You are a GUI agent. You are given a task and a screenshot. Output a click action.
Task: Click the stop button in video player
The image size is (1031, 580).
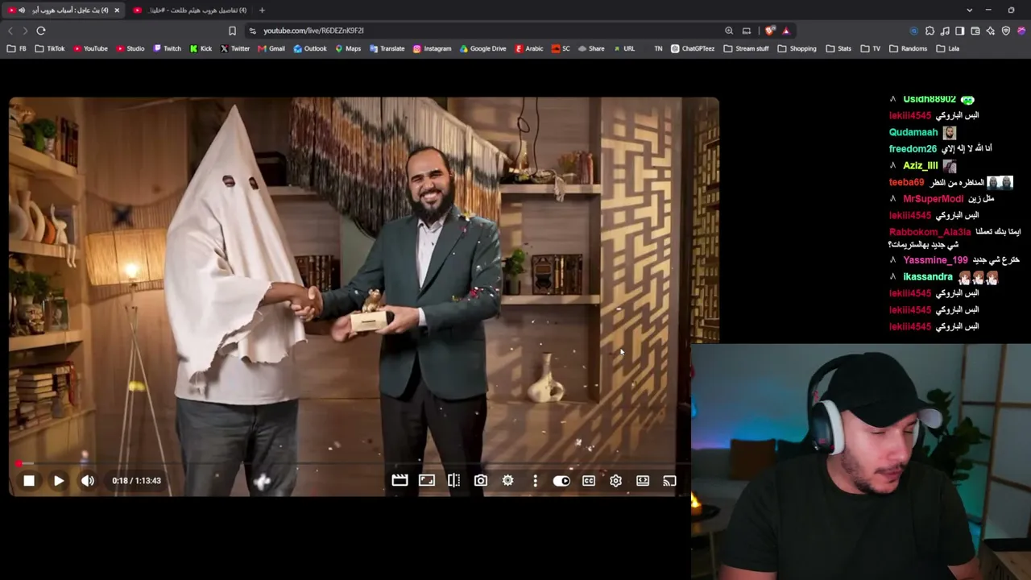coord(29,481)
